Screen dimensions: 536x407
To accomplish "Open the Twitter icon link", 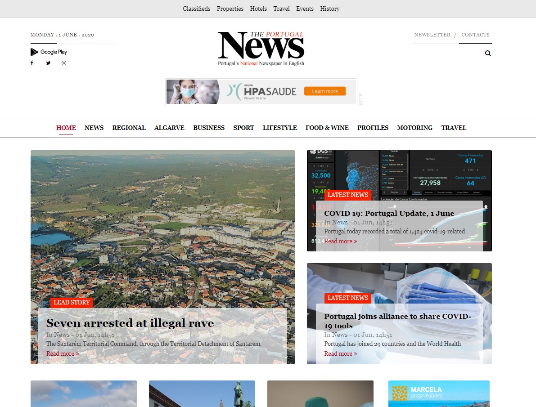I will tap(48, 63).
